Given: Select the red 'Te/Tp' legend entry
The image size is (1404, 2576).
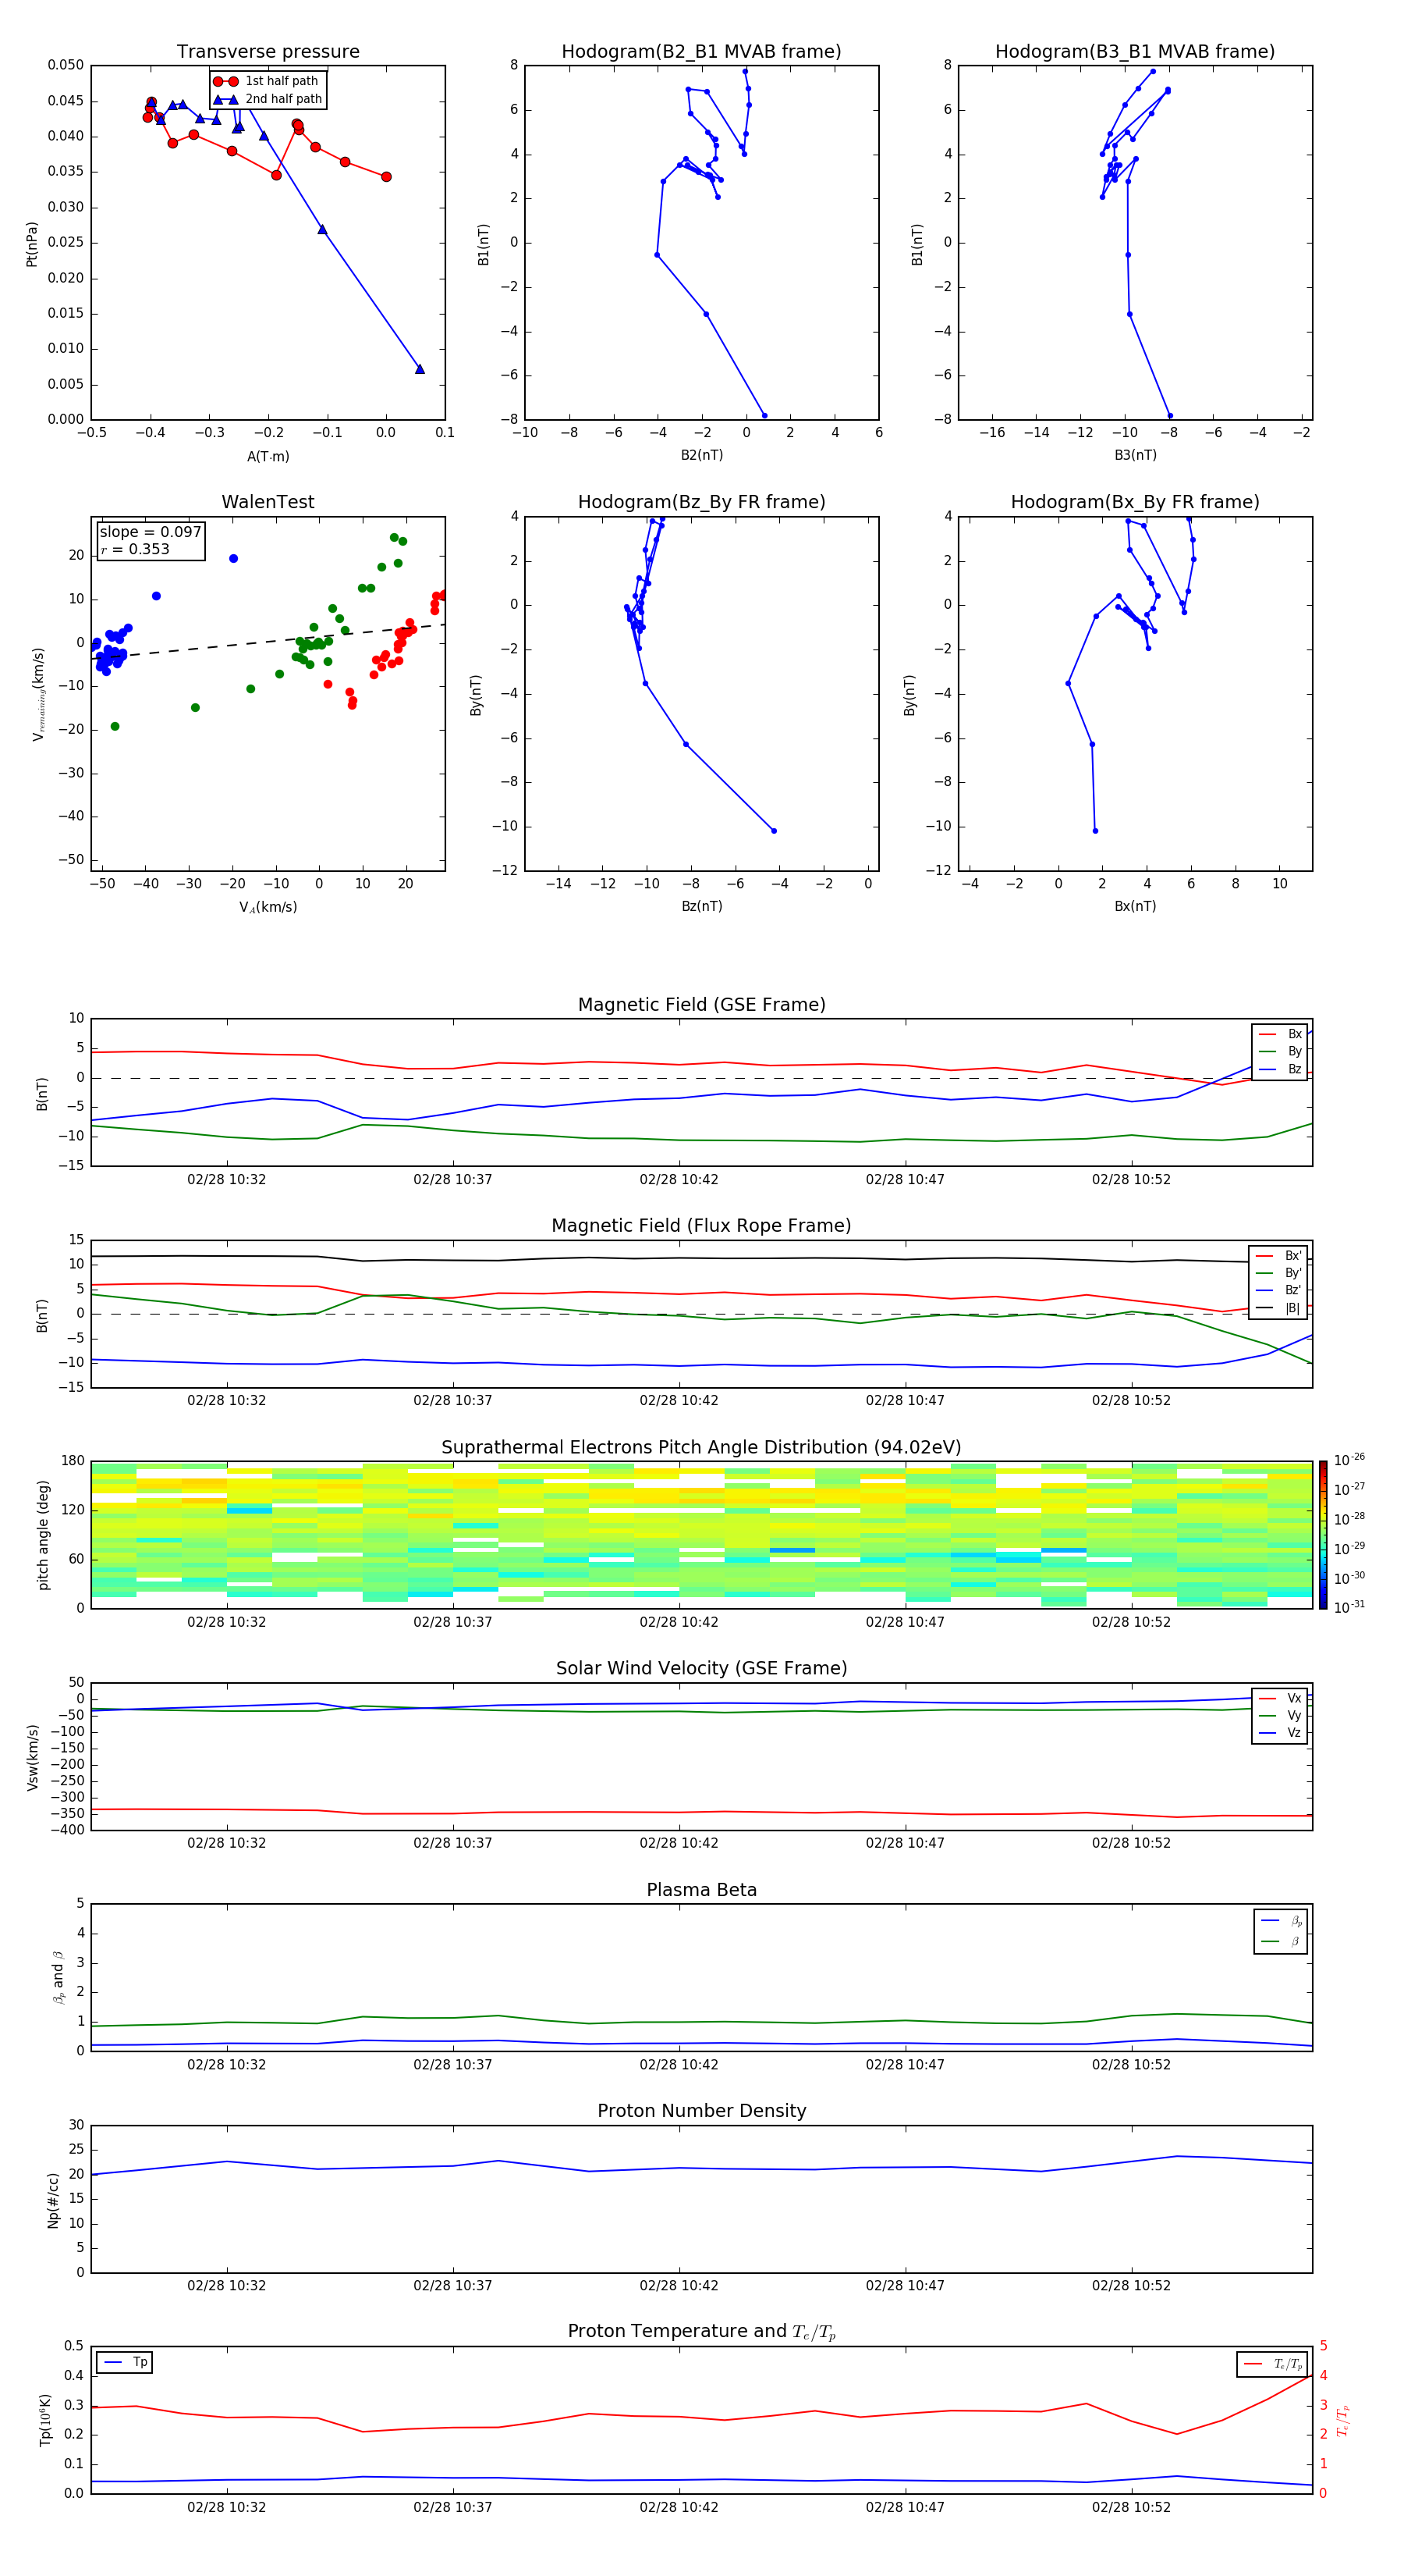Looking at the screenshot, I should pyautogui.click(x=1273, y=2364).
